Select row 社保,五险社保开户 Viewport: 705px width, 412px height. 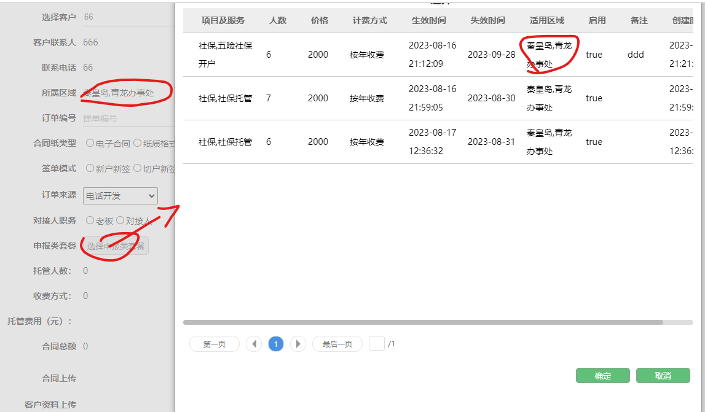pos(438,55)
